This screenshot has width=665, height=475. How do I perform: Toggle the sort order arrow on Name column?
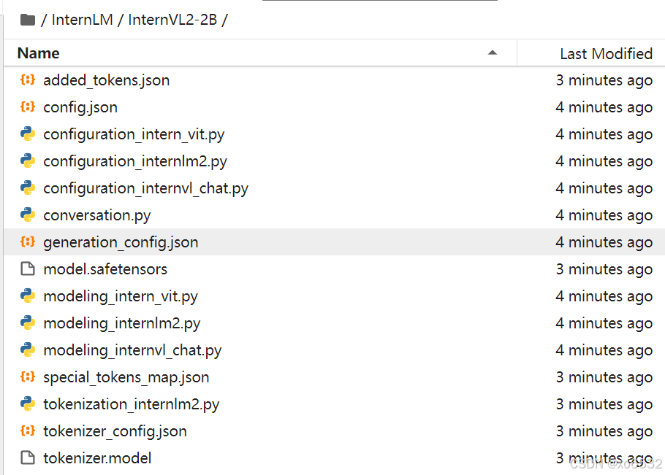tap(493, 53)
